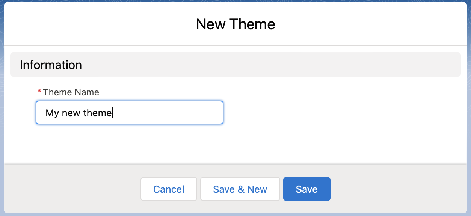The width and height of the screenshot is (471, 216).
Task: Focus the Theme Name input field
Action: click(130, 112)
